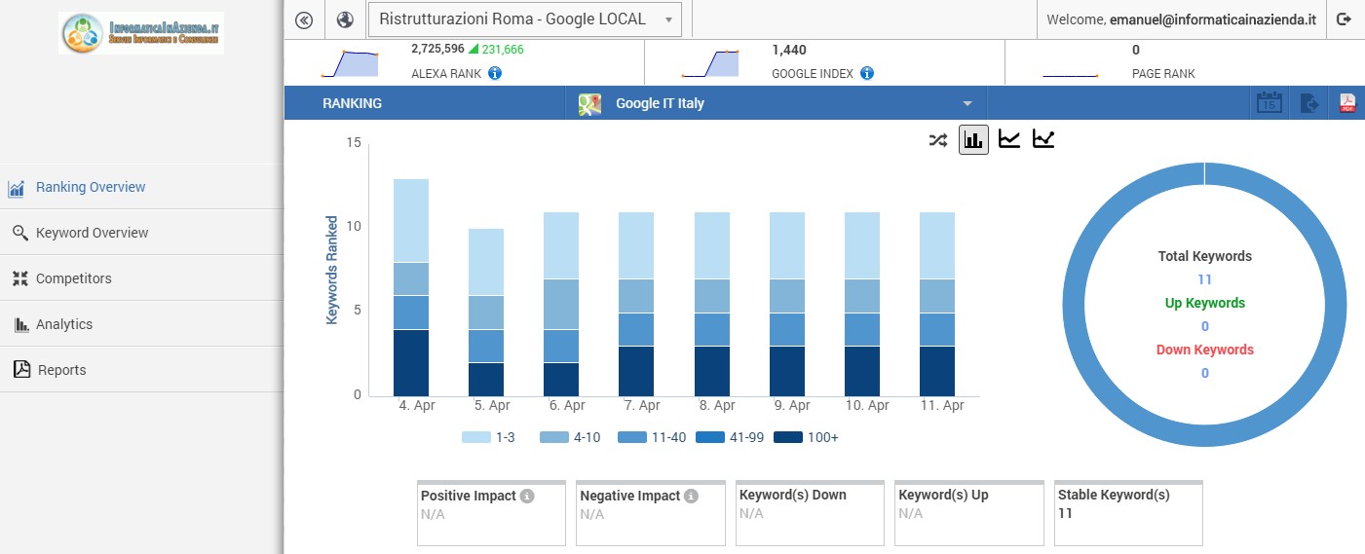The image size is (1365, 554).
Task: Click the Google Maps icon beside Google IT Italy
Action: click(x=588, y=104)
